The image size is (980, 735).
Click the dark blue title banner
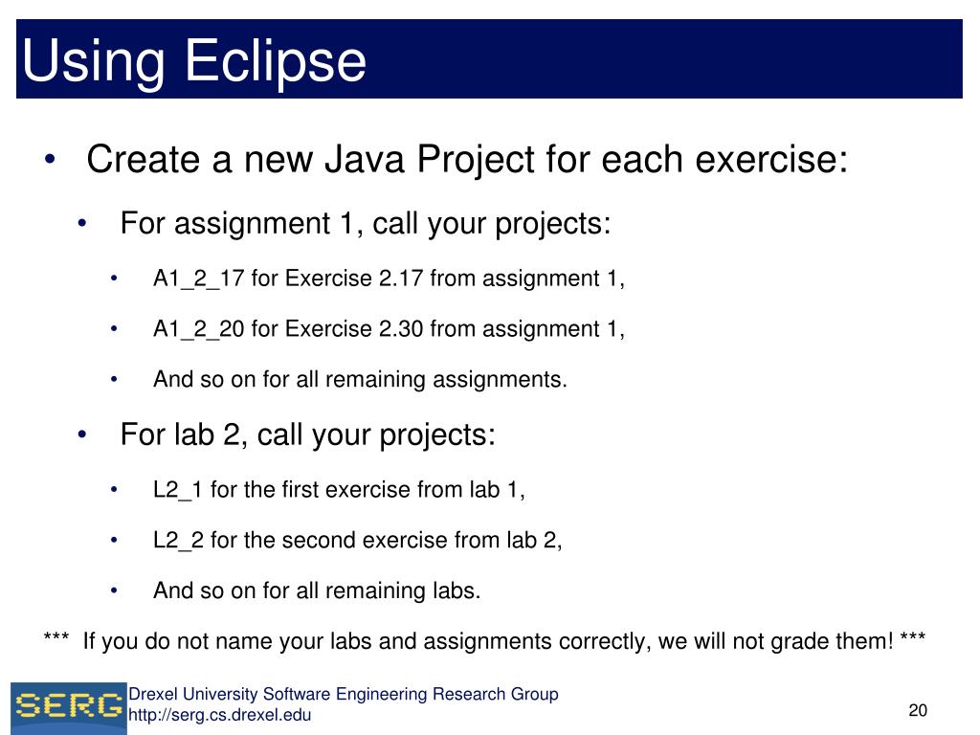(489, 58)
